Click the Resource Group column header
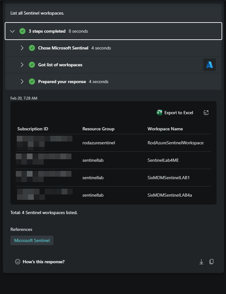 98,129
